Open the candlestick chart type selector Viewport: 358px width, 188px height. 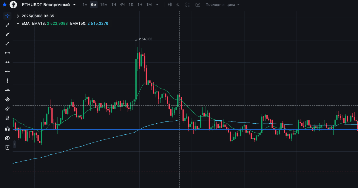coord(170,5)
